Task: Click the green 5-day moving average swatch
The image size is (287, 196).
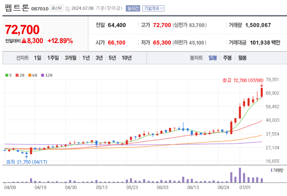Action: coord(7,75)
